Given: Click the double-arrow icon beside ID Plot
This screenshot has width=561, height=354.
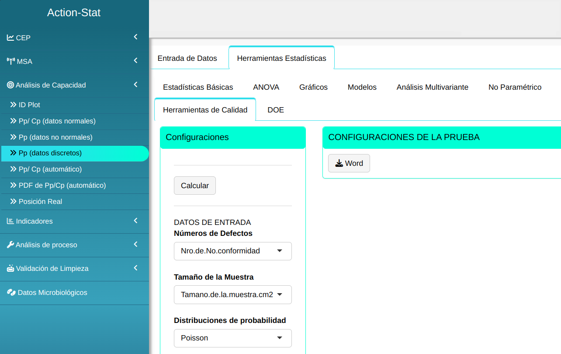Looking at the screenshot, I should click(x=14, y=105).
